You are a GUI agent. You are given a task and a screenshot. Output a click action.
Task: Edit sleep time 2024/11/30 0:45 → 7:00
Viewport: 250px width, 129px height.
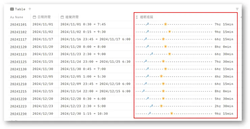pos(83,69)
